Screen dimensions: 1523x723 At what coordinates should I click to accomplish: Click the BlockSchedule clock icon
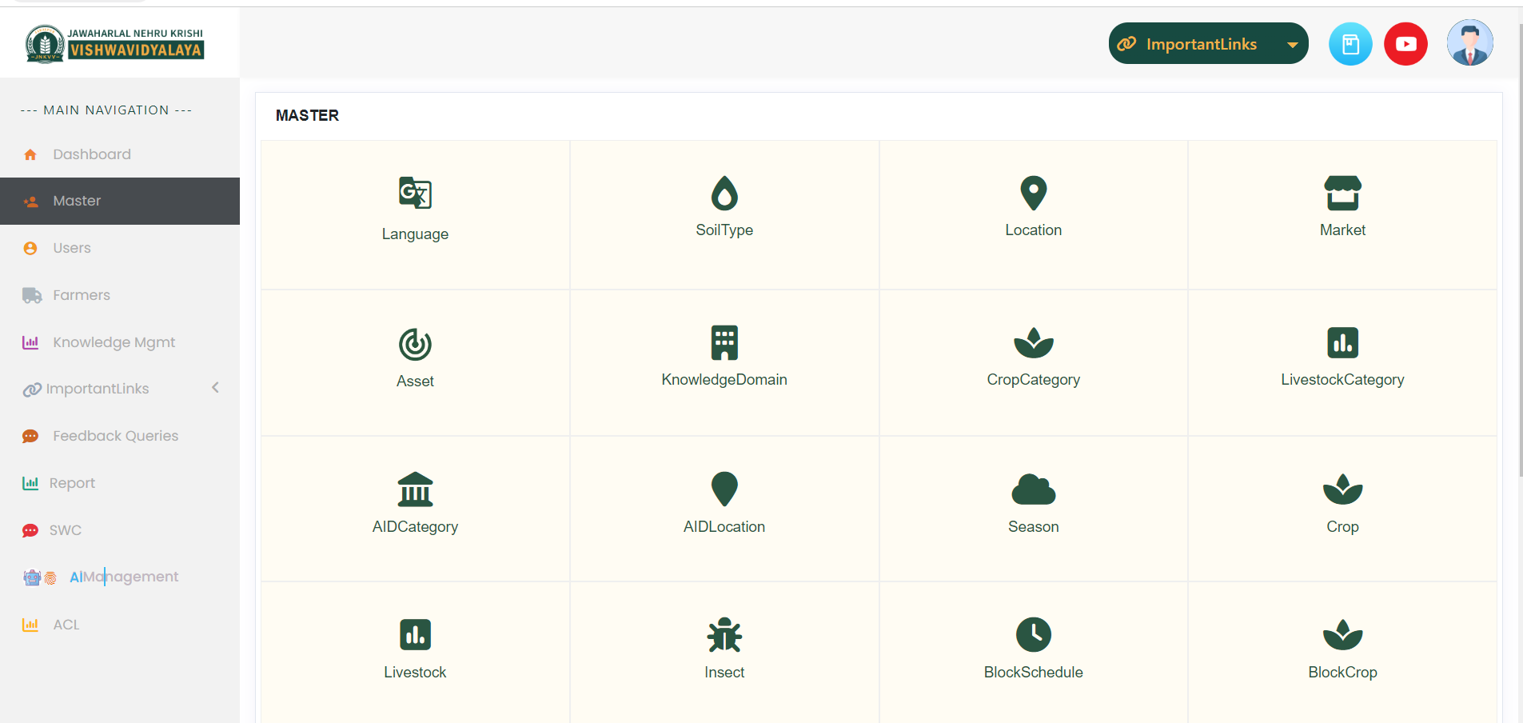click(1034, 635)
